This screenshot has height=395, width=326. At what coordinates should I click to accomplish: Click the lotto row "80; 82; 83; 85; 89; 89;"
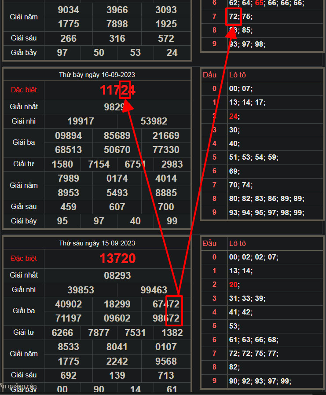[x=267, y=199]
